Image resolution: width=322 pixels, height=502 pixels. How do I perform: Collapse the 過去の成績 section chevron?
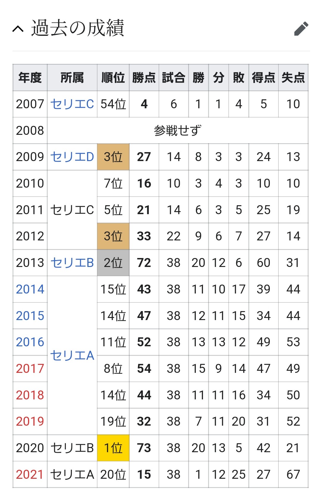coord(18,29)
